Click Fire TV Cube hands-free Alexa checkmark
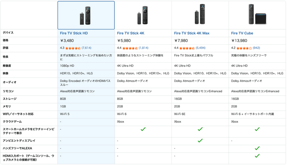Screen dimensions: 287x165 pyautogui.click(x=257, y=148)
